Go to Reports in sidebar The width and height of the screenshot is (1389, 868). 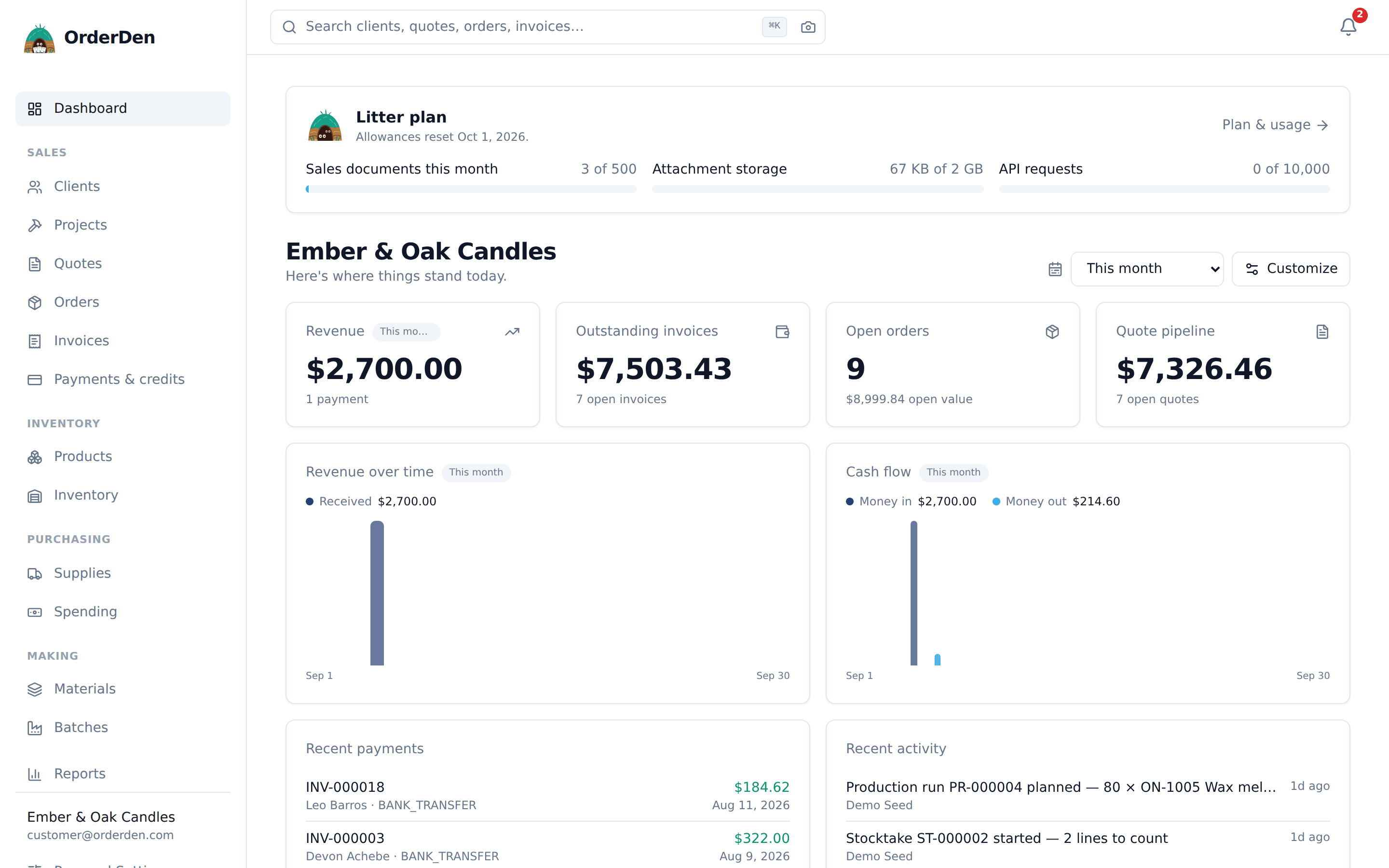click(123, 774)
